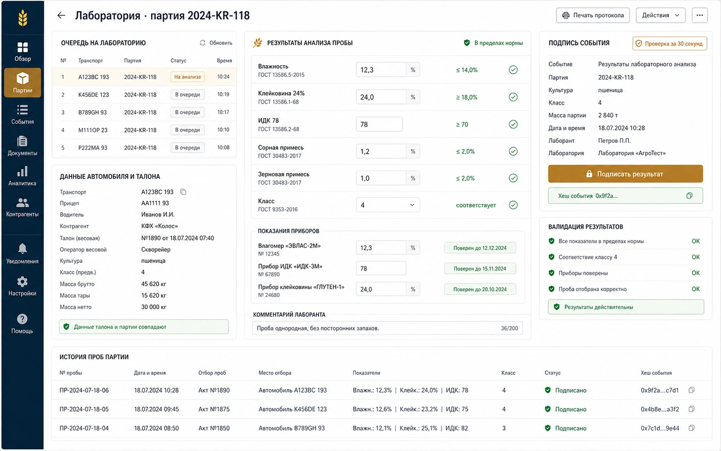Copy hash 0x4b8e...a3f2 in history table
This screenshot has height=451, width=721.
pos(692,409)
